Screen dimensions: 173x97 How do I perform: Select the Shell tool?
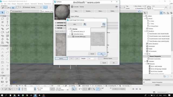pos(7,32)
